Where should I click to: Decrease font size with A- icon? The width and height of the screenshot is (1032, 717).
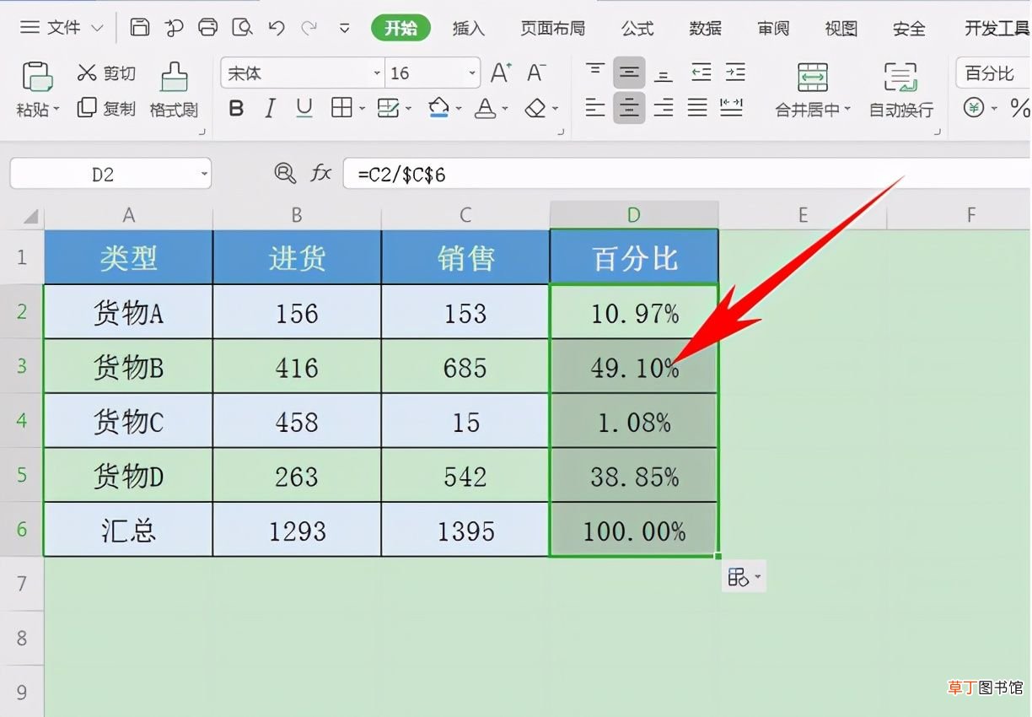536,73
